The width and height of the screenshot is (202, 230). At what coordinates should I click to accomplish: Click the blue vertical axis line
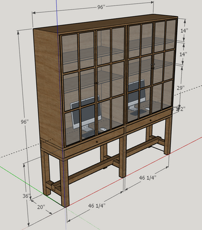(x=57, y=16)
